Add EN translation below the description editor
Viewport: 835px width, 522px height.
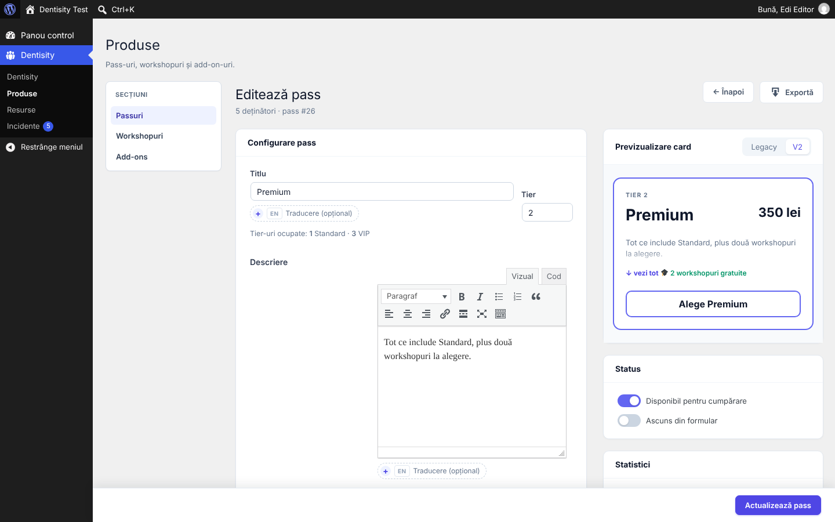[x=432, y=471]
